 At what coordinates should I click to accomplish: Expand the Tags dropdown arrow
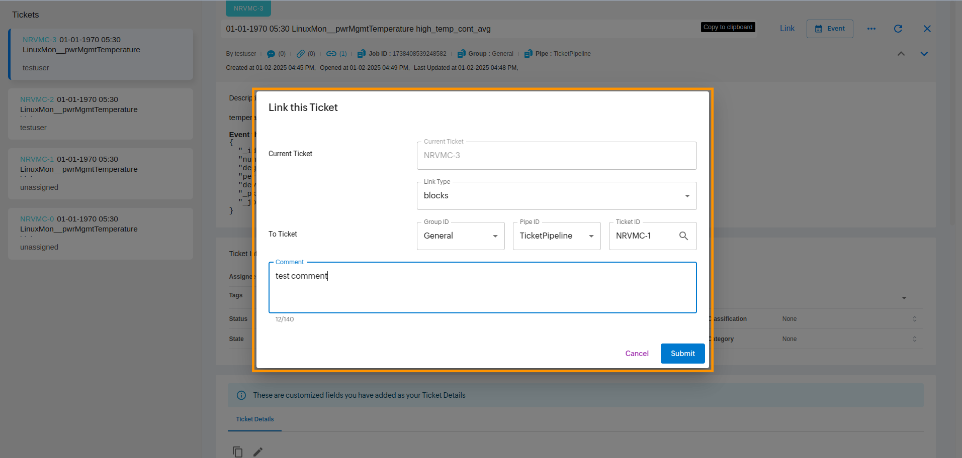pos(904,298)
